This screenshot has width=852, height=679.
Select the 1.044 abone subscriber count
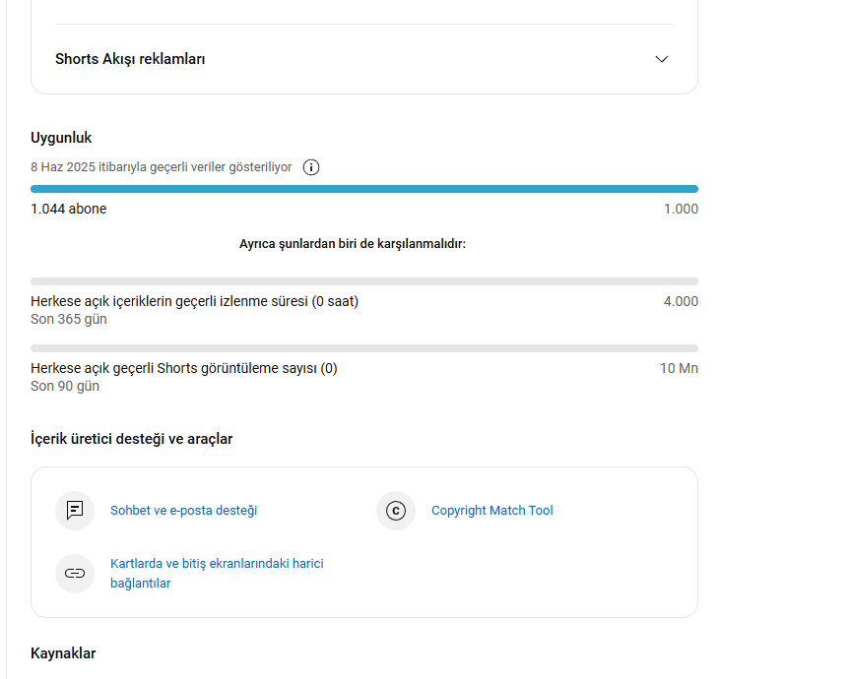coord(69,209)
